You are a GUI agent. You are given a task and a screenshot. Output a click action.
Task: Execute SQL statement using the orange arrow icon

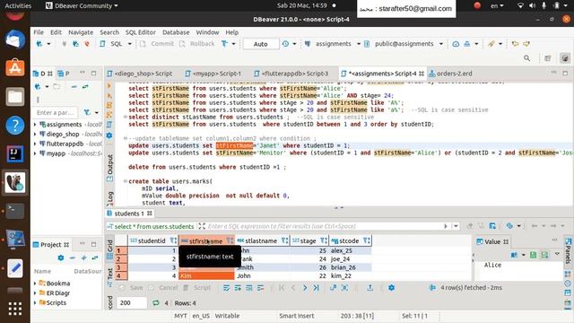[109, 86]
